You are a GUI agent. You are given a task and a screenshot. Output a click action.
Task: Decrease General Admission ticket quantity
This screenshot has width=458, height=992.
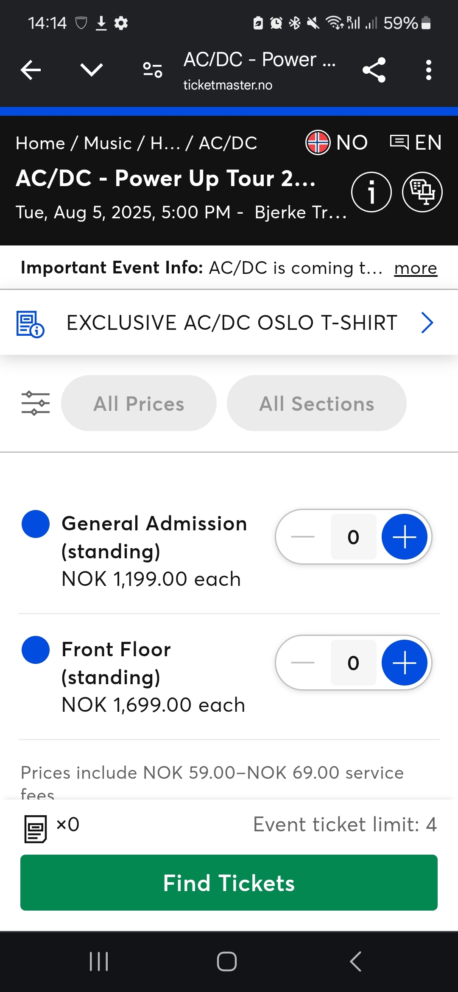pyautogui.click(x=303, y=537)
